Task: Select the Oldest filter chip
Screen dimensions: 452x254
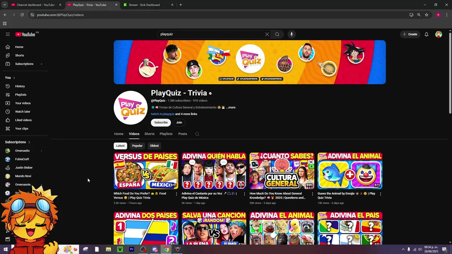Action: 154,146
